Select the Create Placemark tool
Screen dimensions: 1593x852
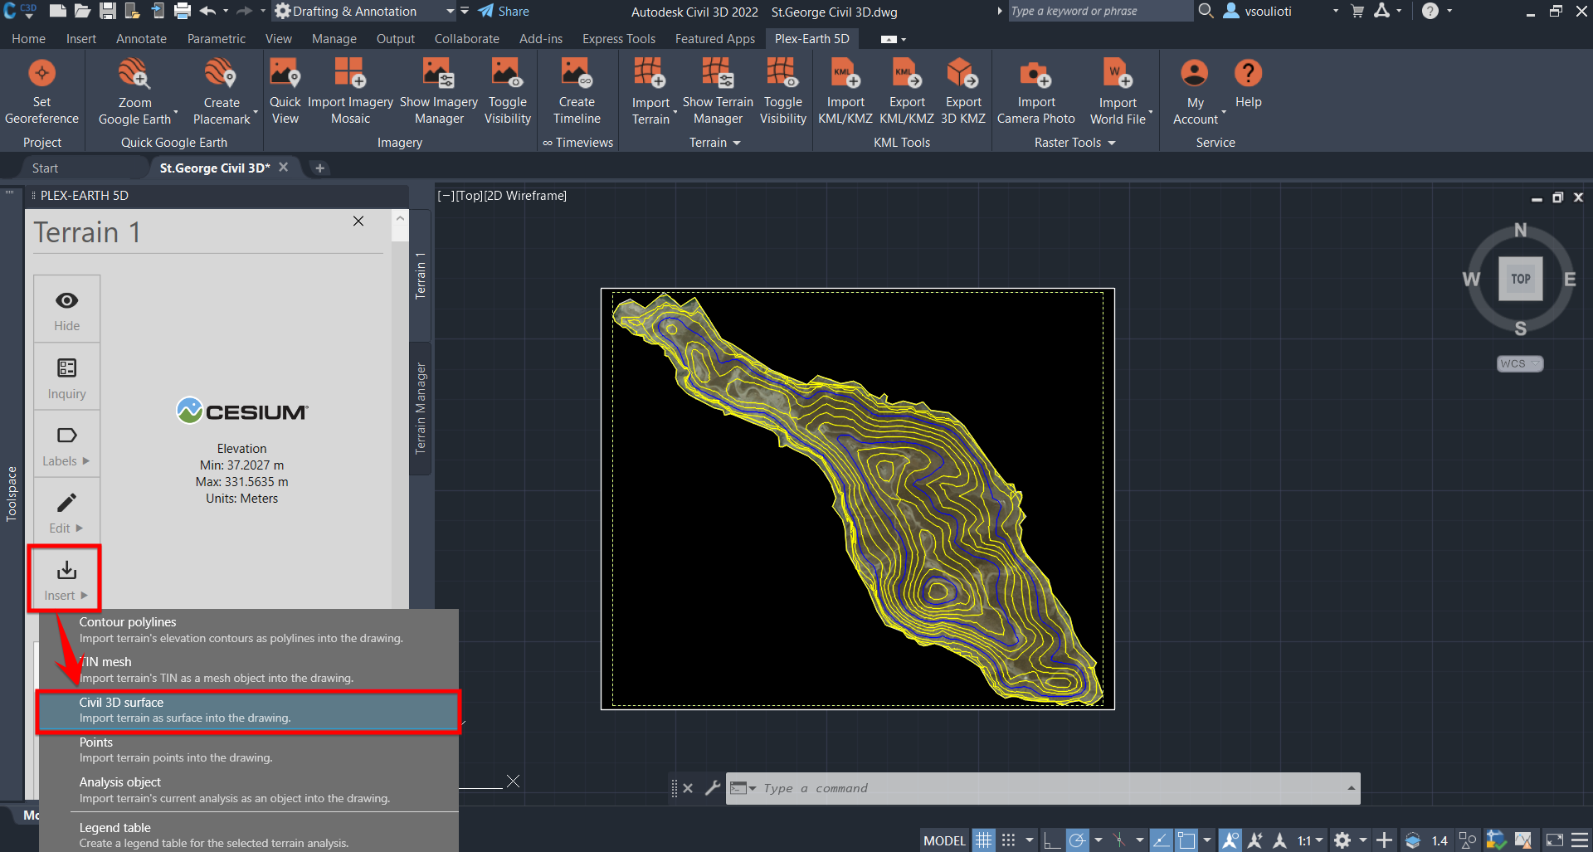[221, 91]
